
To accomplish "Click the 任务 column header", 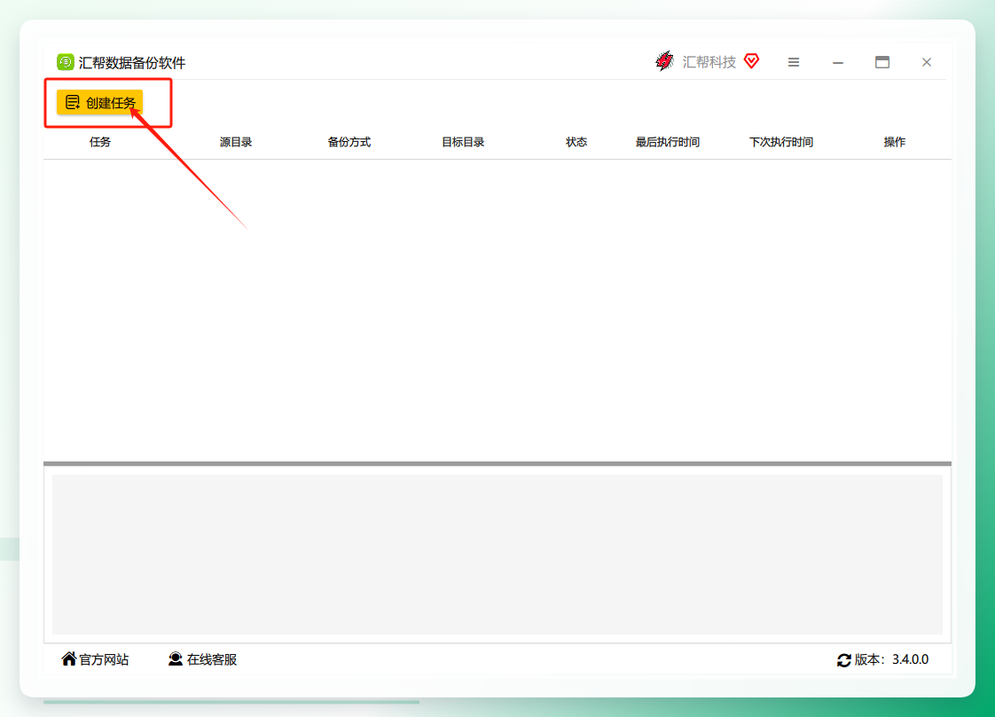I will coord(100,142).
